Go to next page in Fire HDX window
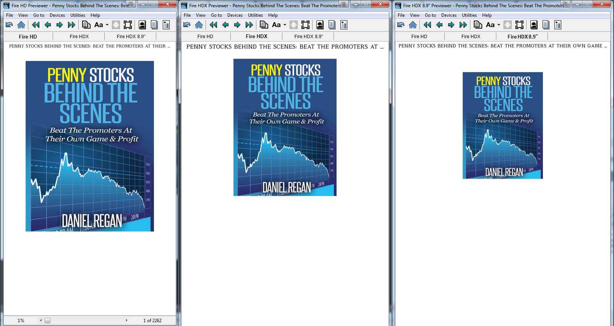This screenshot has width=614, height=326. tap(237, 25)
